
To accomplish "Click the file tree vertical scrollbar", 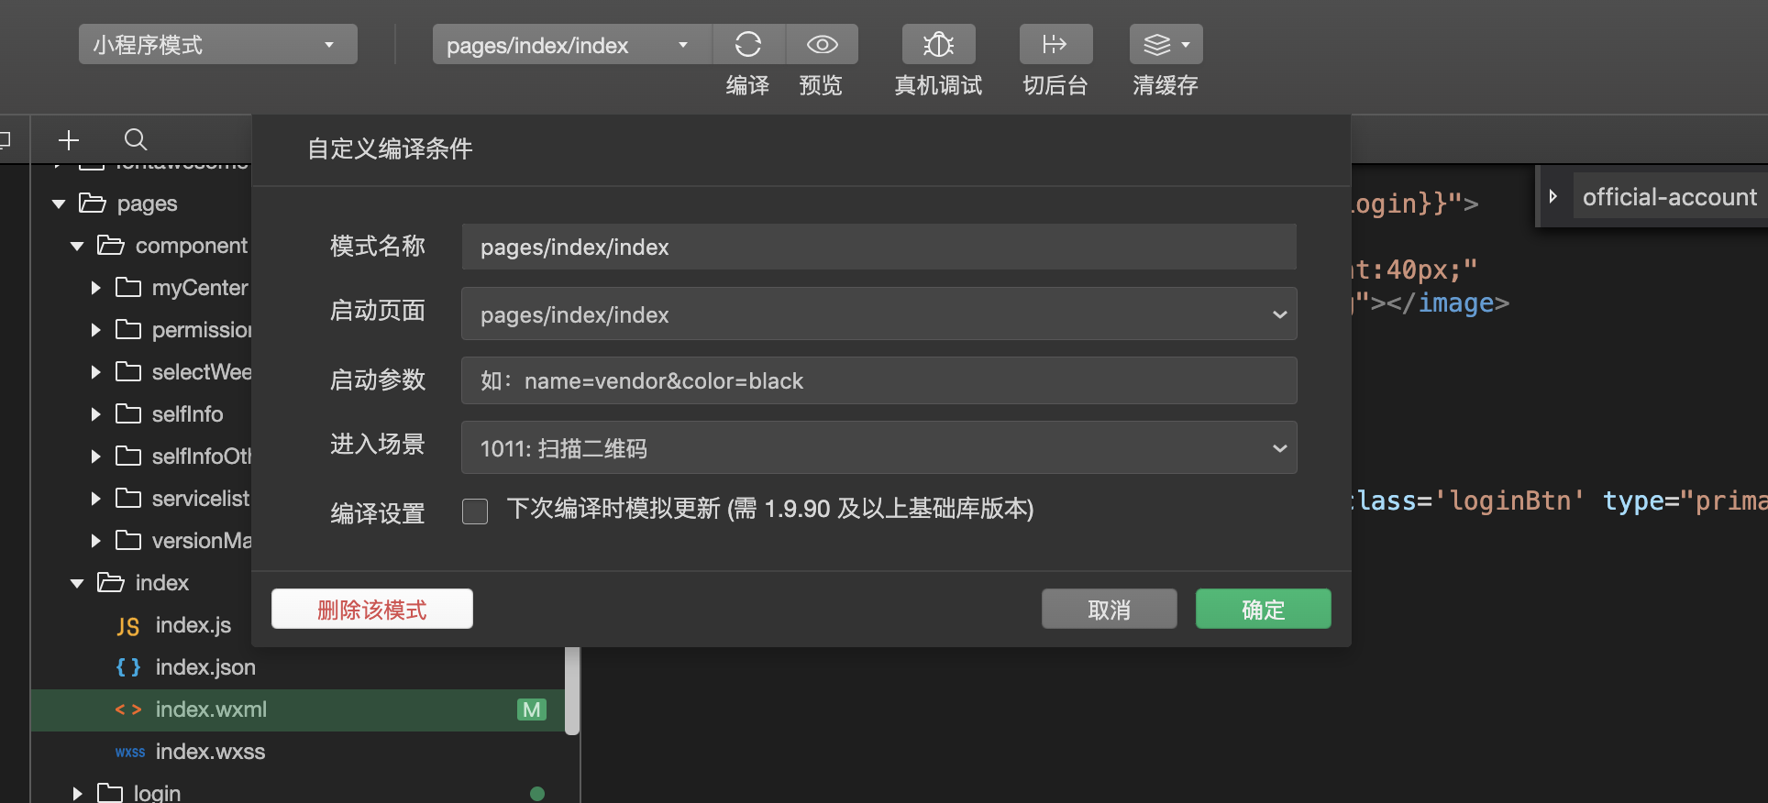I will point(572,691).
